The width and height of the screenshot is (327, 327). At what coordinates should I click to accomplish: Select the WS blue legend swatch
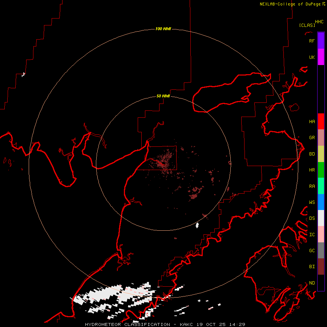pos(321,202)
